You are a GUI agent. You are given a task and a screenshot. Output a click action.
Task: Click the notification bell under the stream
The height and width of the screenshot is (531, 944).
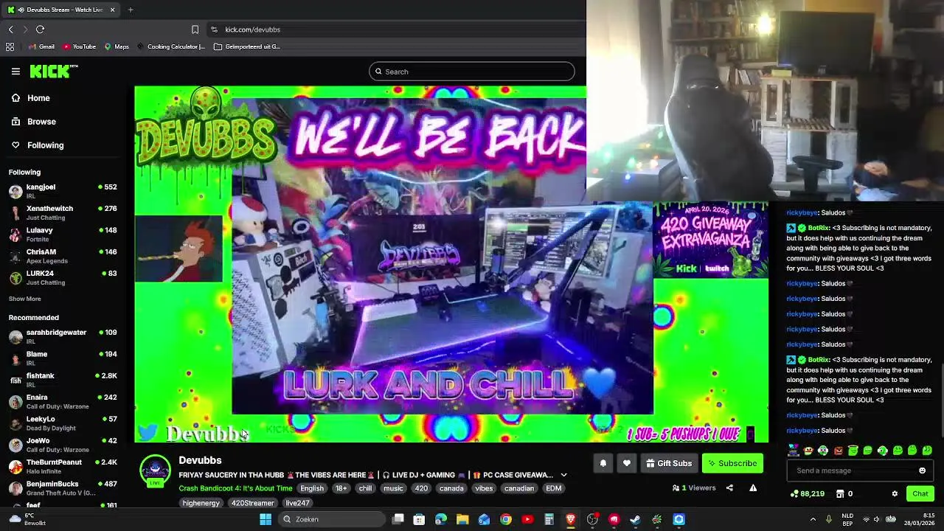(603, 463)
